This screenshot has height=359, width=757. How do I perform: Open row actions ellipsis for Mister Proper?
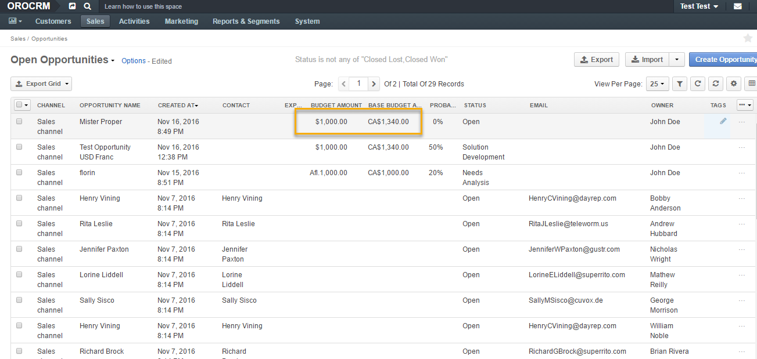[x=742, y=122]
